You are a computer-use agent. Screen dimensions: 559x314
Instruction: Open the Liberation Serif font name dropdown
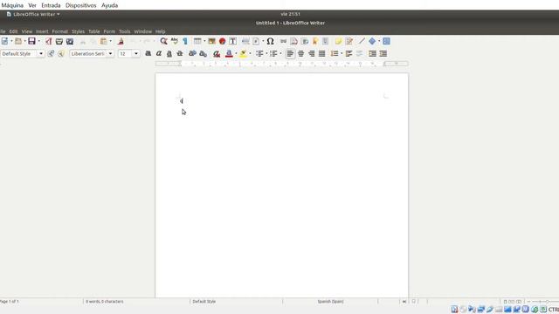click(110, 54)
